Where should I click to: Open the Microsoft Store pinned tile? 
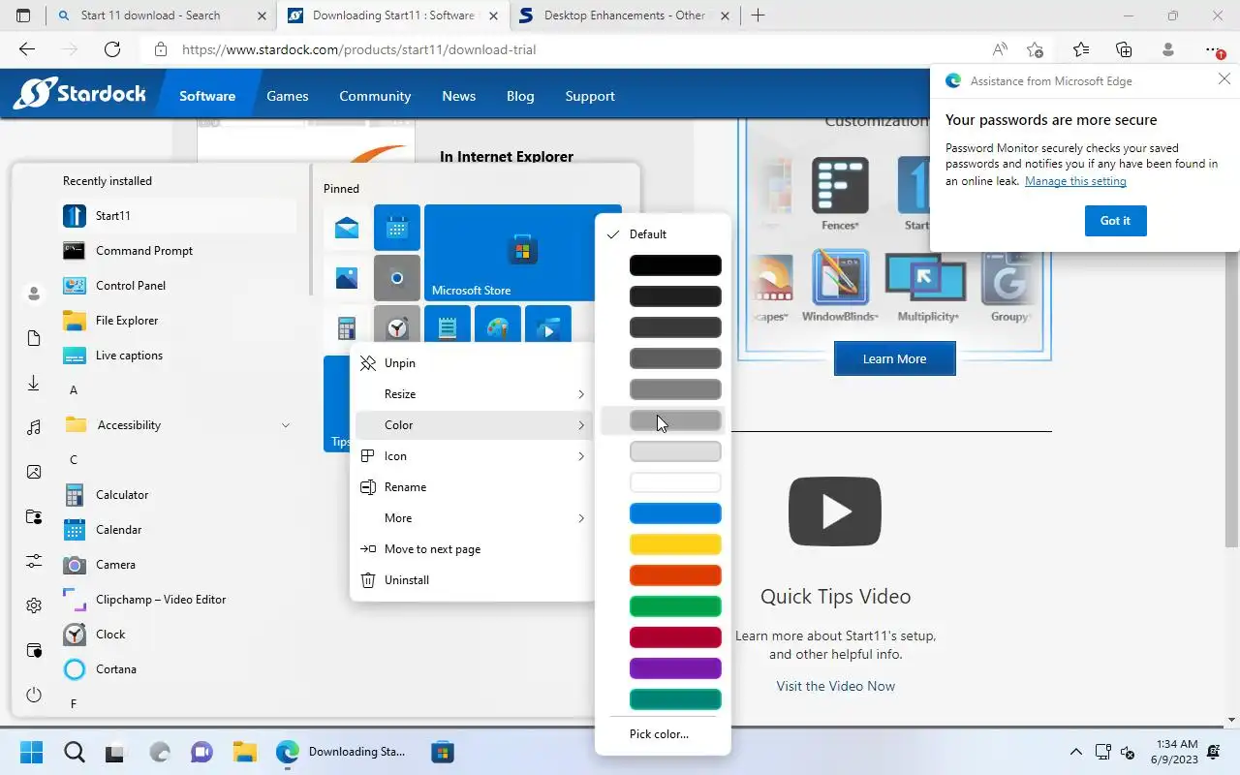click(510, 253)
